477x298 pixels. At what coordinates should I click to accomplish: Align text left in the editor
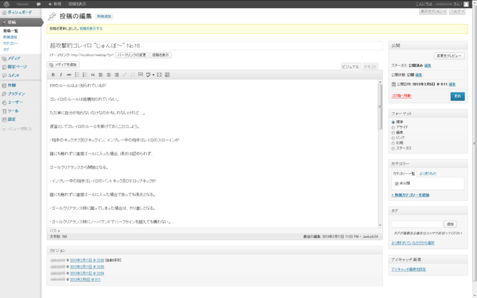[101, 75]
